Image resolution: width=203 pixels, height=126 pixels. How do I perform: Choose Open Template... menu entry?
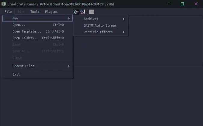coord(38,31)
